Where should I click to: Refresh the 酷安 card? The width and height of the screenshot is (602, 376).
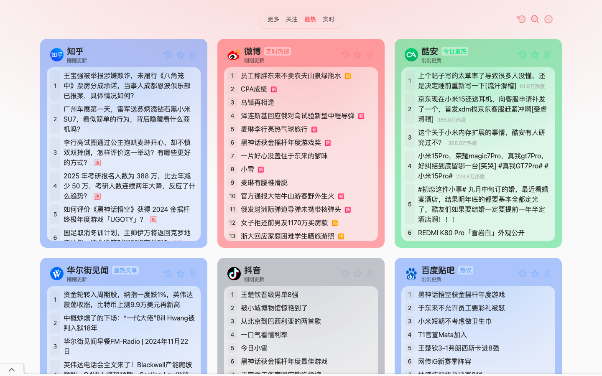point(522,55)
